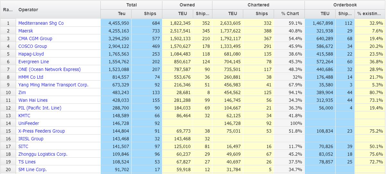Open CMA CGM Group details
This screenshot has width=386, height=174.
pos(35,39)
